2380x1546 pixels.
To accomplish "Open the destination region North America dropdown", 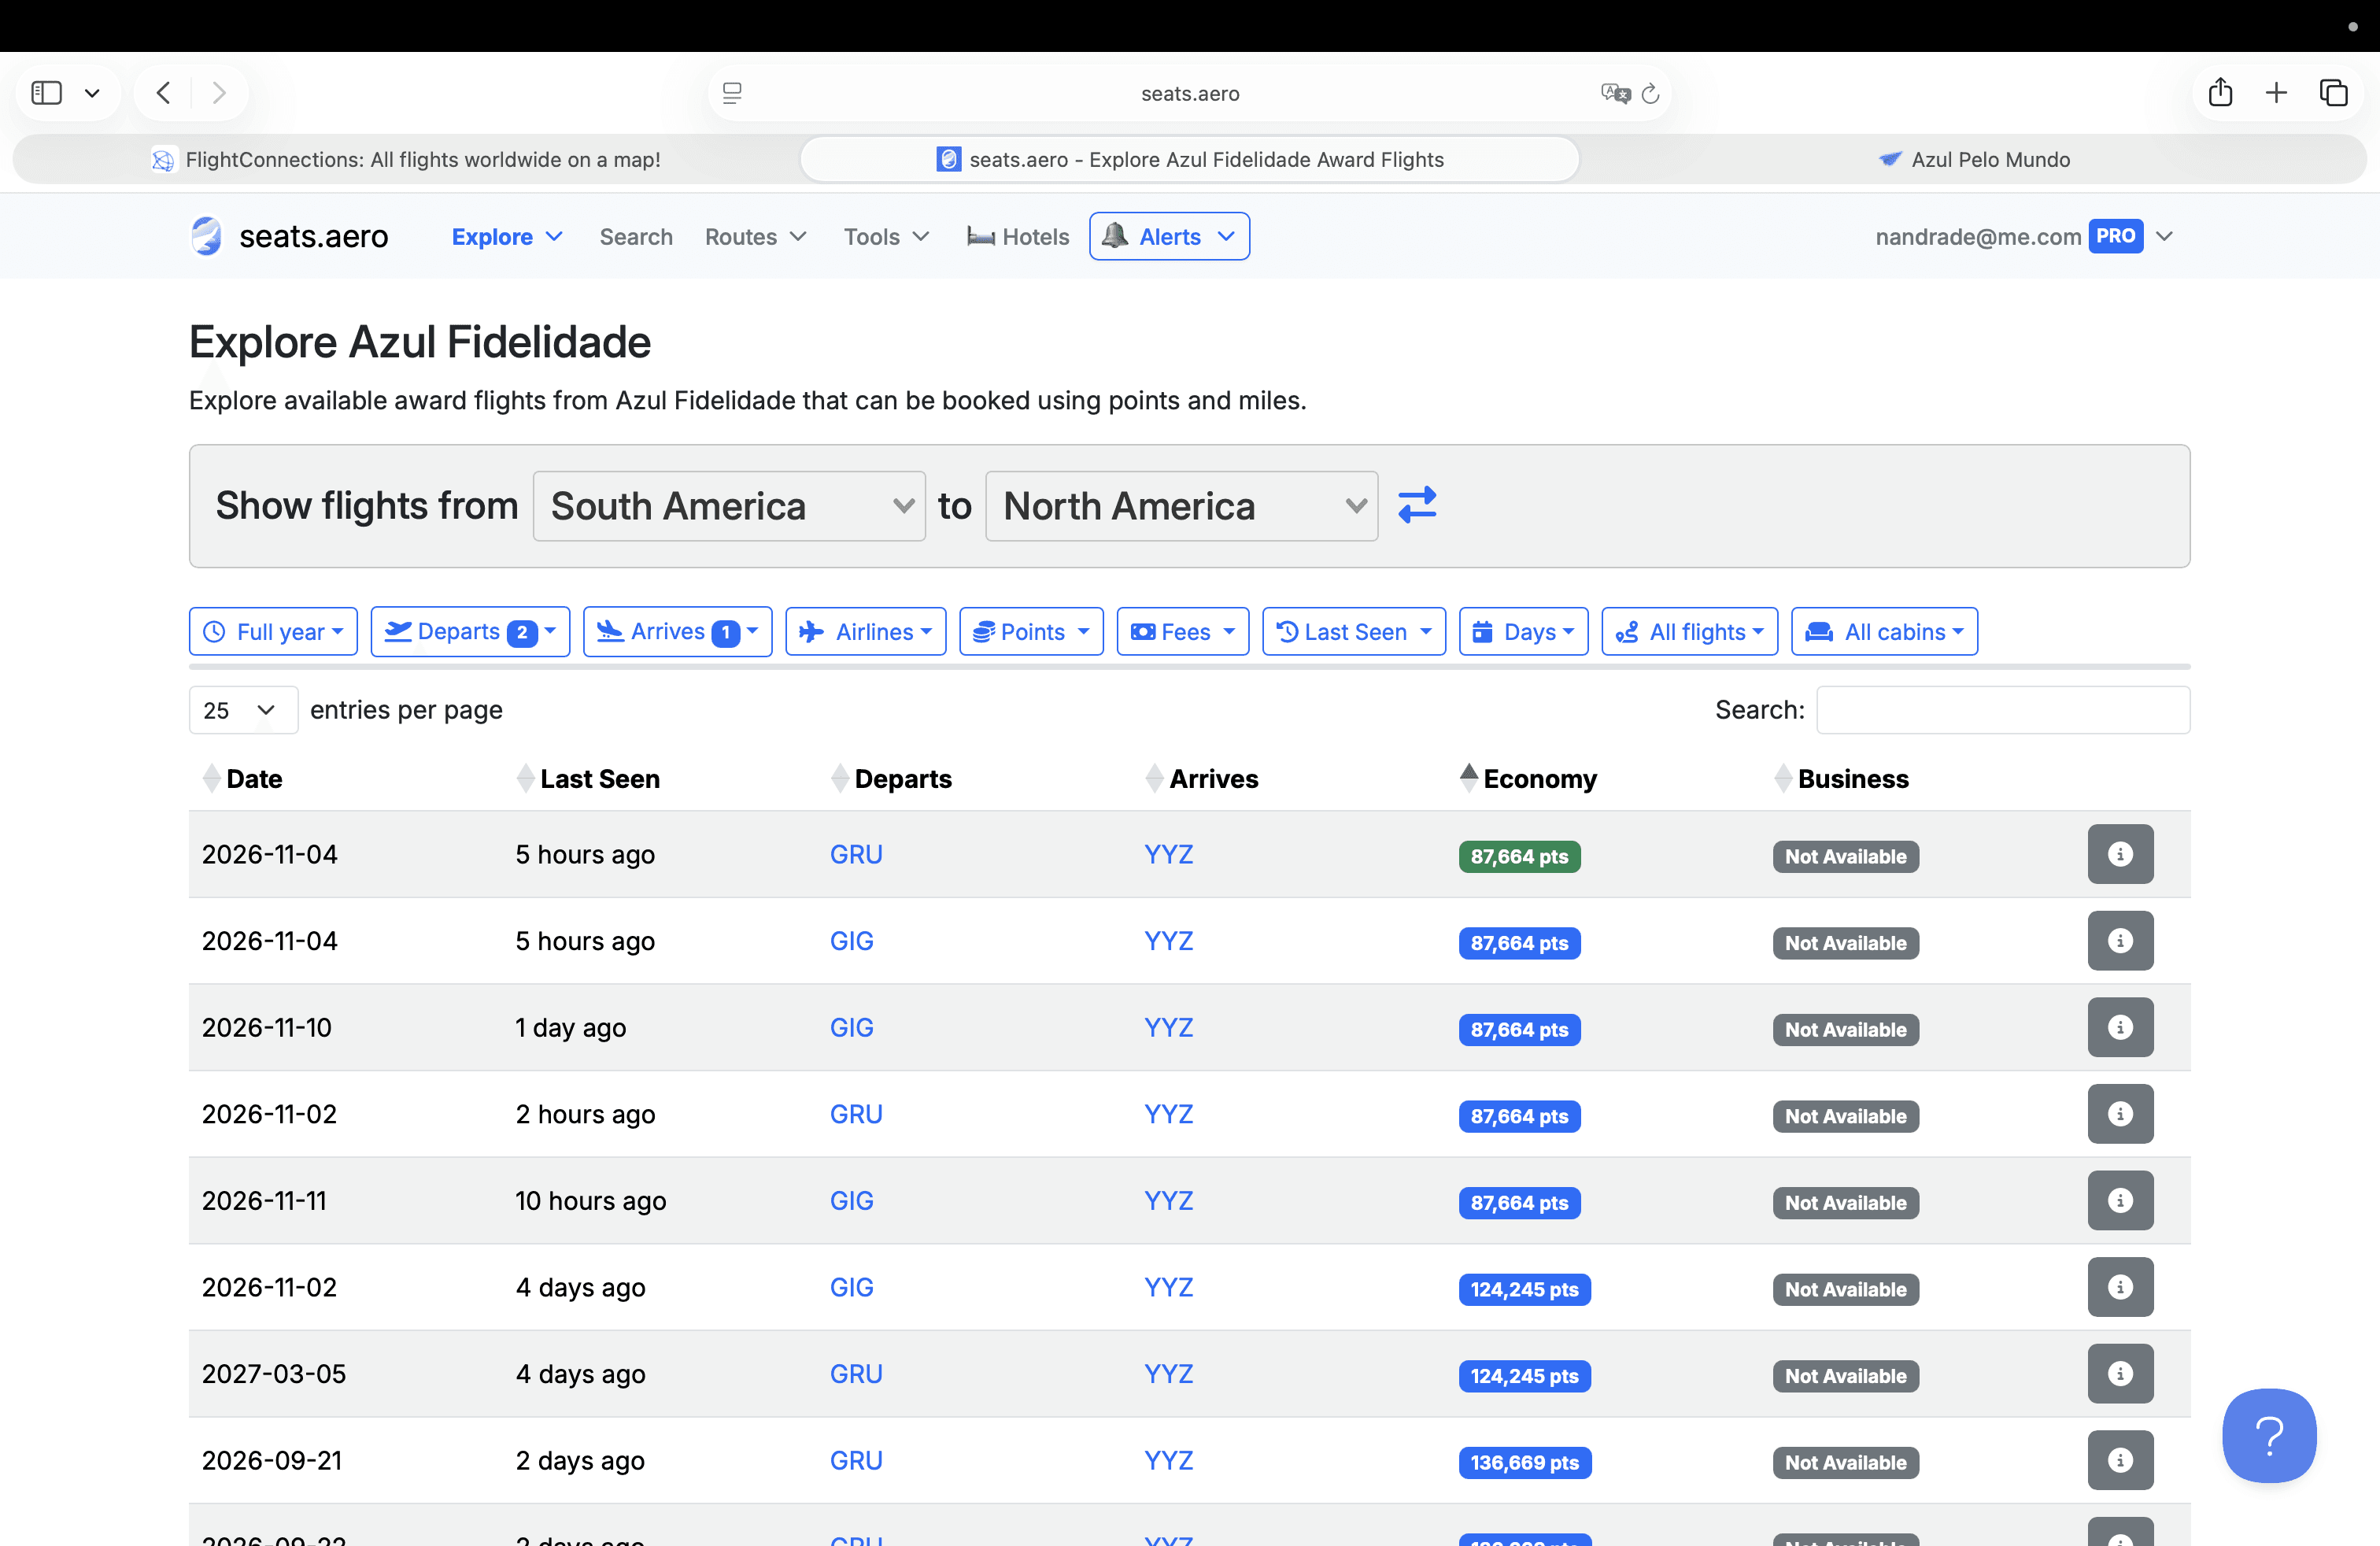I will (x=1181, y=506).
